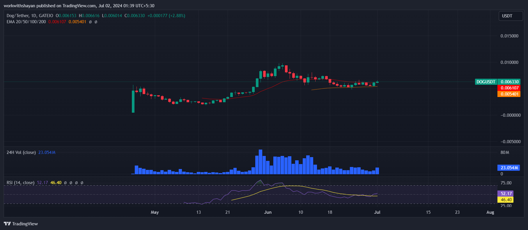
Task: Click the 0.010000 price scale level
Action: 509,62
